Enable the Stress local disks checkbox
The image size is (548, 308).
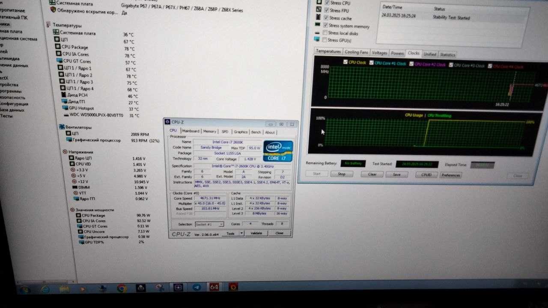tap(325, 33)
